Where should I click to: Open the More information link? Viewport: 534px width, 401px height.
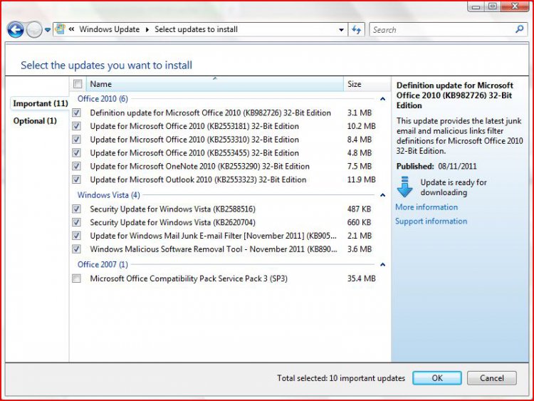[426, 207]
